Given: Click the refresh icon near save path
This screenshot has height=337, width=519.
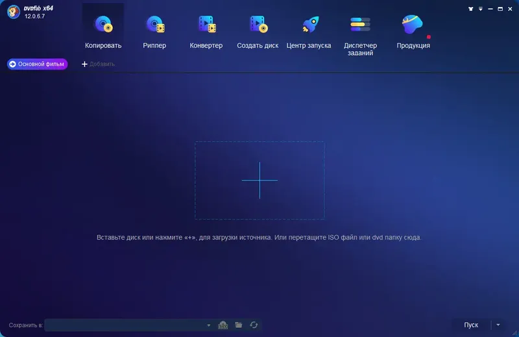Looking at the screenshot, I should pos(254,325).
